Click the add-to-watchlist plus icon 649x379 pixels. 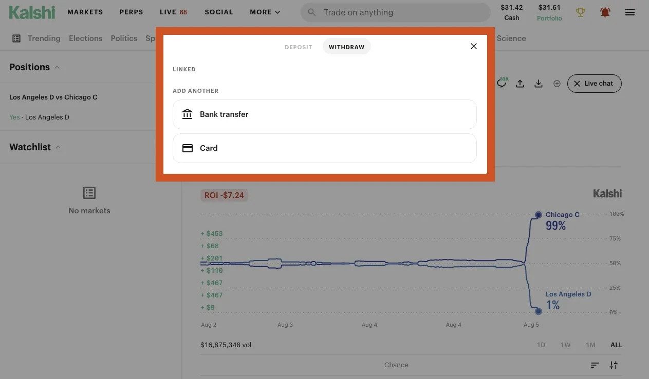click(557, 84)
